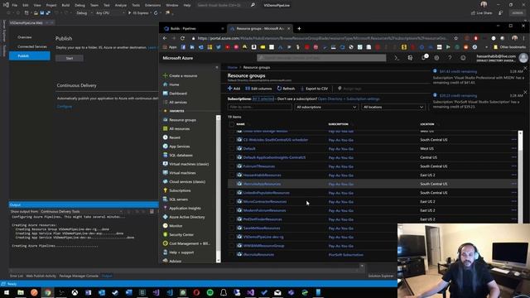This screenshot has width=530, height=298.
Task: Collapse the Azure sidebar chevron
Action: (x=217, y=68)
